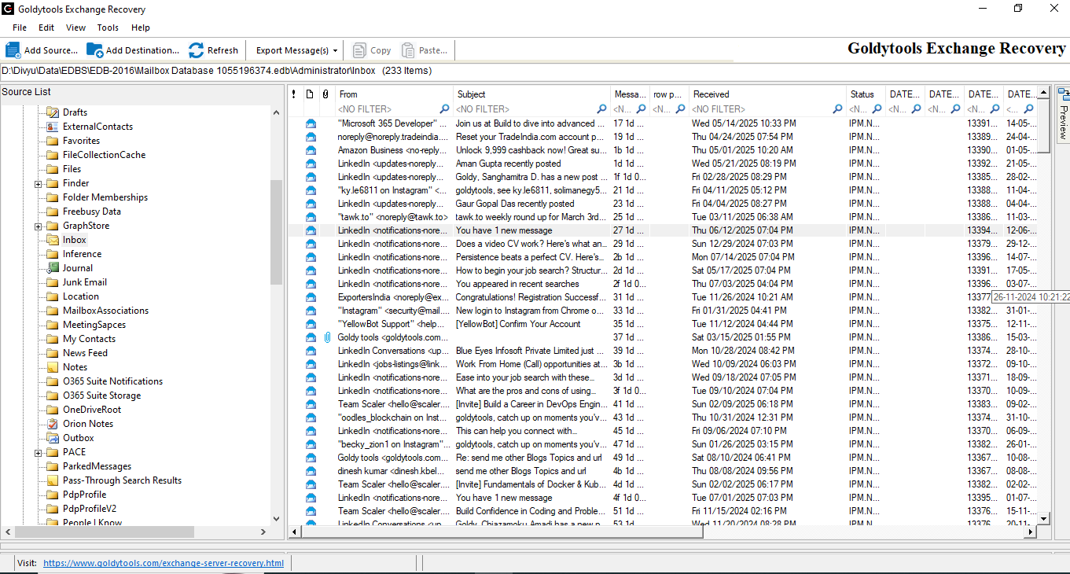
Task: Click the importance exclamation column header
Action: (294, 94)
